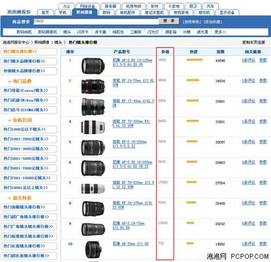Open 参数 link in the rank 1 row
This screenshot has height=262, width=271.
(x=263, y=61)
